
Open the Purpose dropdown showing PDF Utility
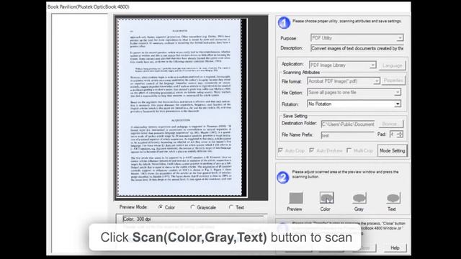[x=357, y=38]
